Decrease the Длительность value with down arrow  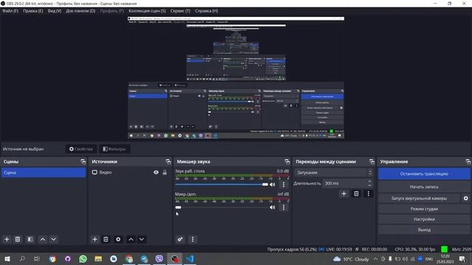click(x=369, y=185)
